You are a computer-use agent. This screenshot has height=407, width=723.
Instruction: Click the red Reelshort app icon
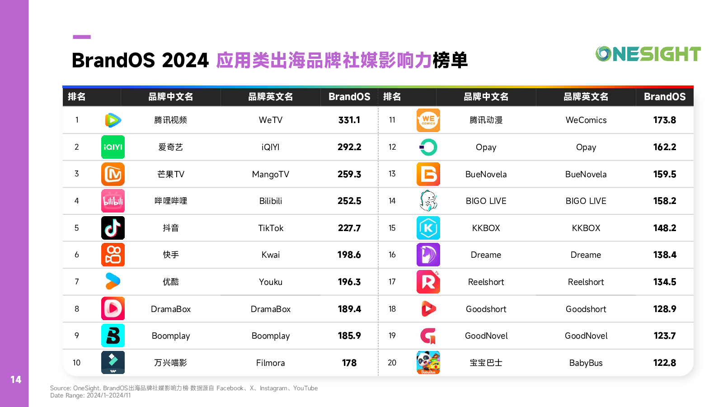pyautogui.click(x=428, y=282)
